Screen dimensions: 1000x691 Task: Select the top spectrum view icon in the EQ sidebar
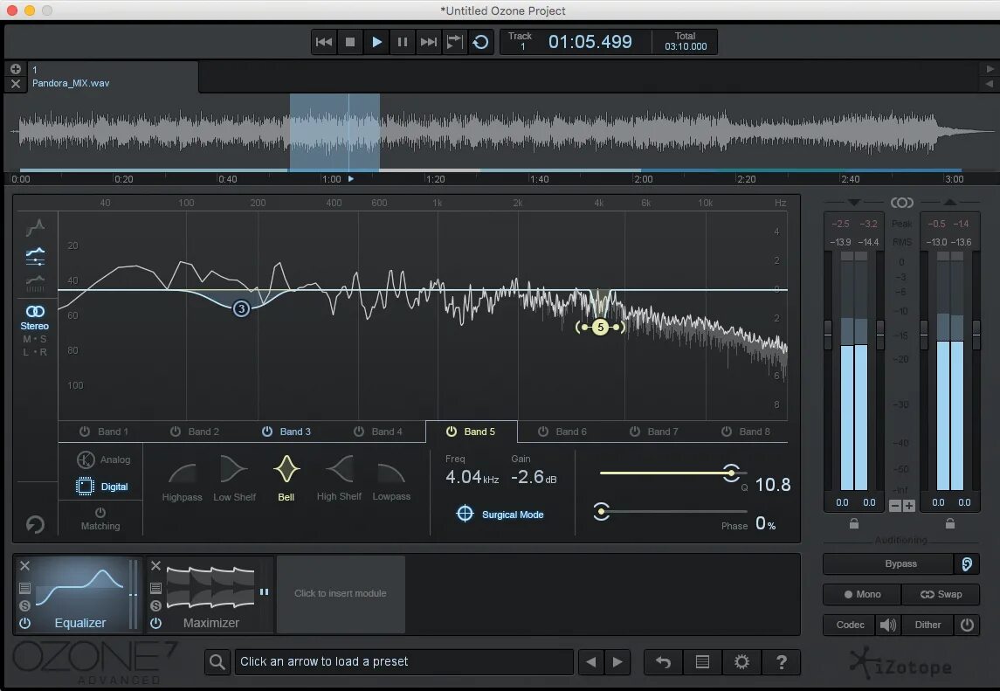coord(35,227)
